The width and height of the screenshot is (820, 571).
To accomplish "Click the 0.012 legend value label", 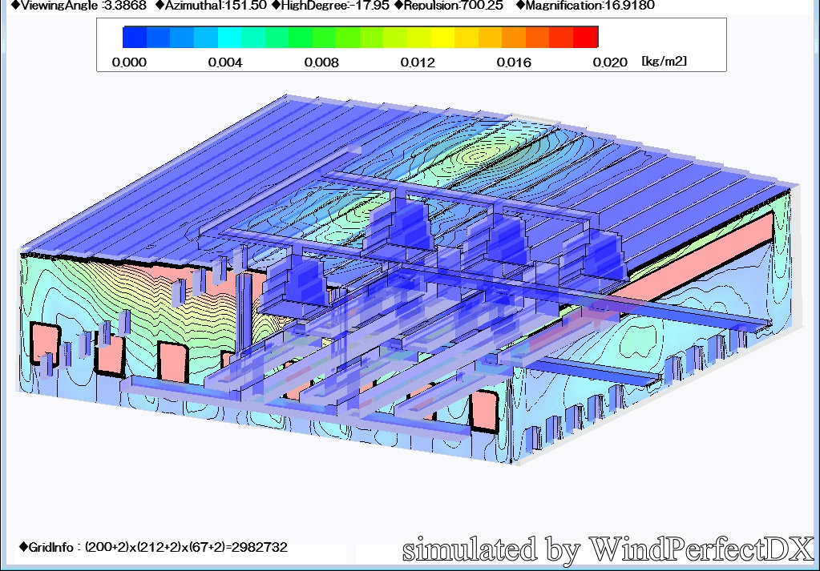I will click(x=418, y=62).
